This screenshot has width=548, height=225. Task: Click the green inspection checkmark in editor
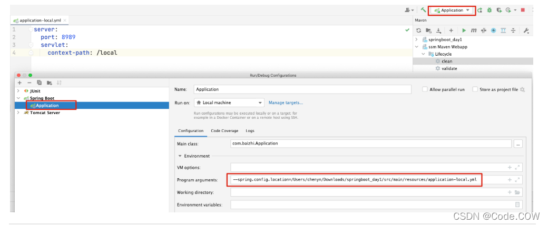click(x=407, y=30)
